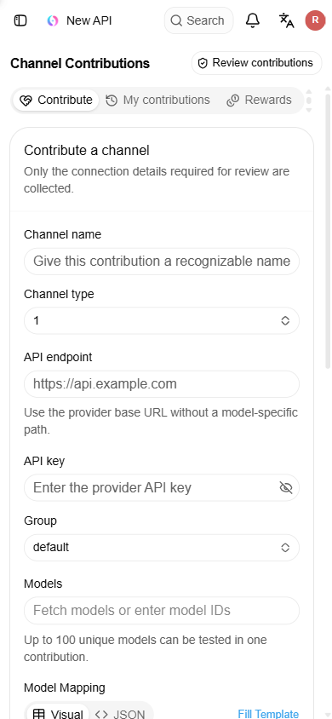Click the Rewards coins icon
The image size is (332, 719).
pyautogui.click(x=233, y=101)
